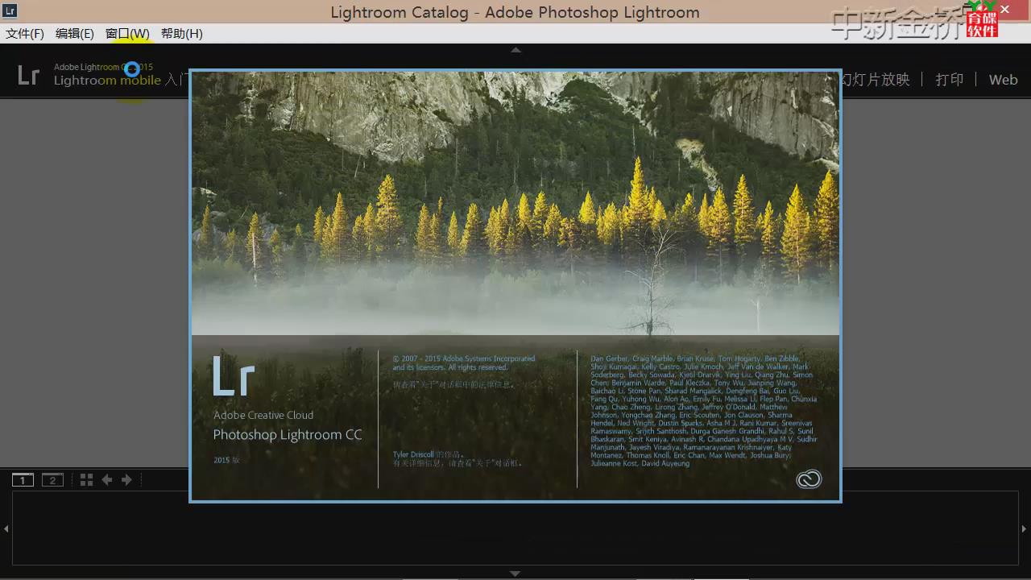Switch to the 幻灯片放映 module

(876, 80)
